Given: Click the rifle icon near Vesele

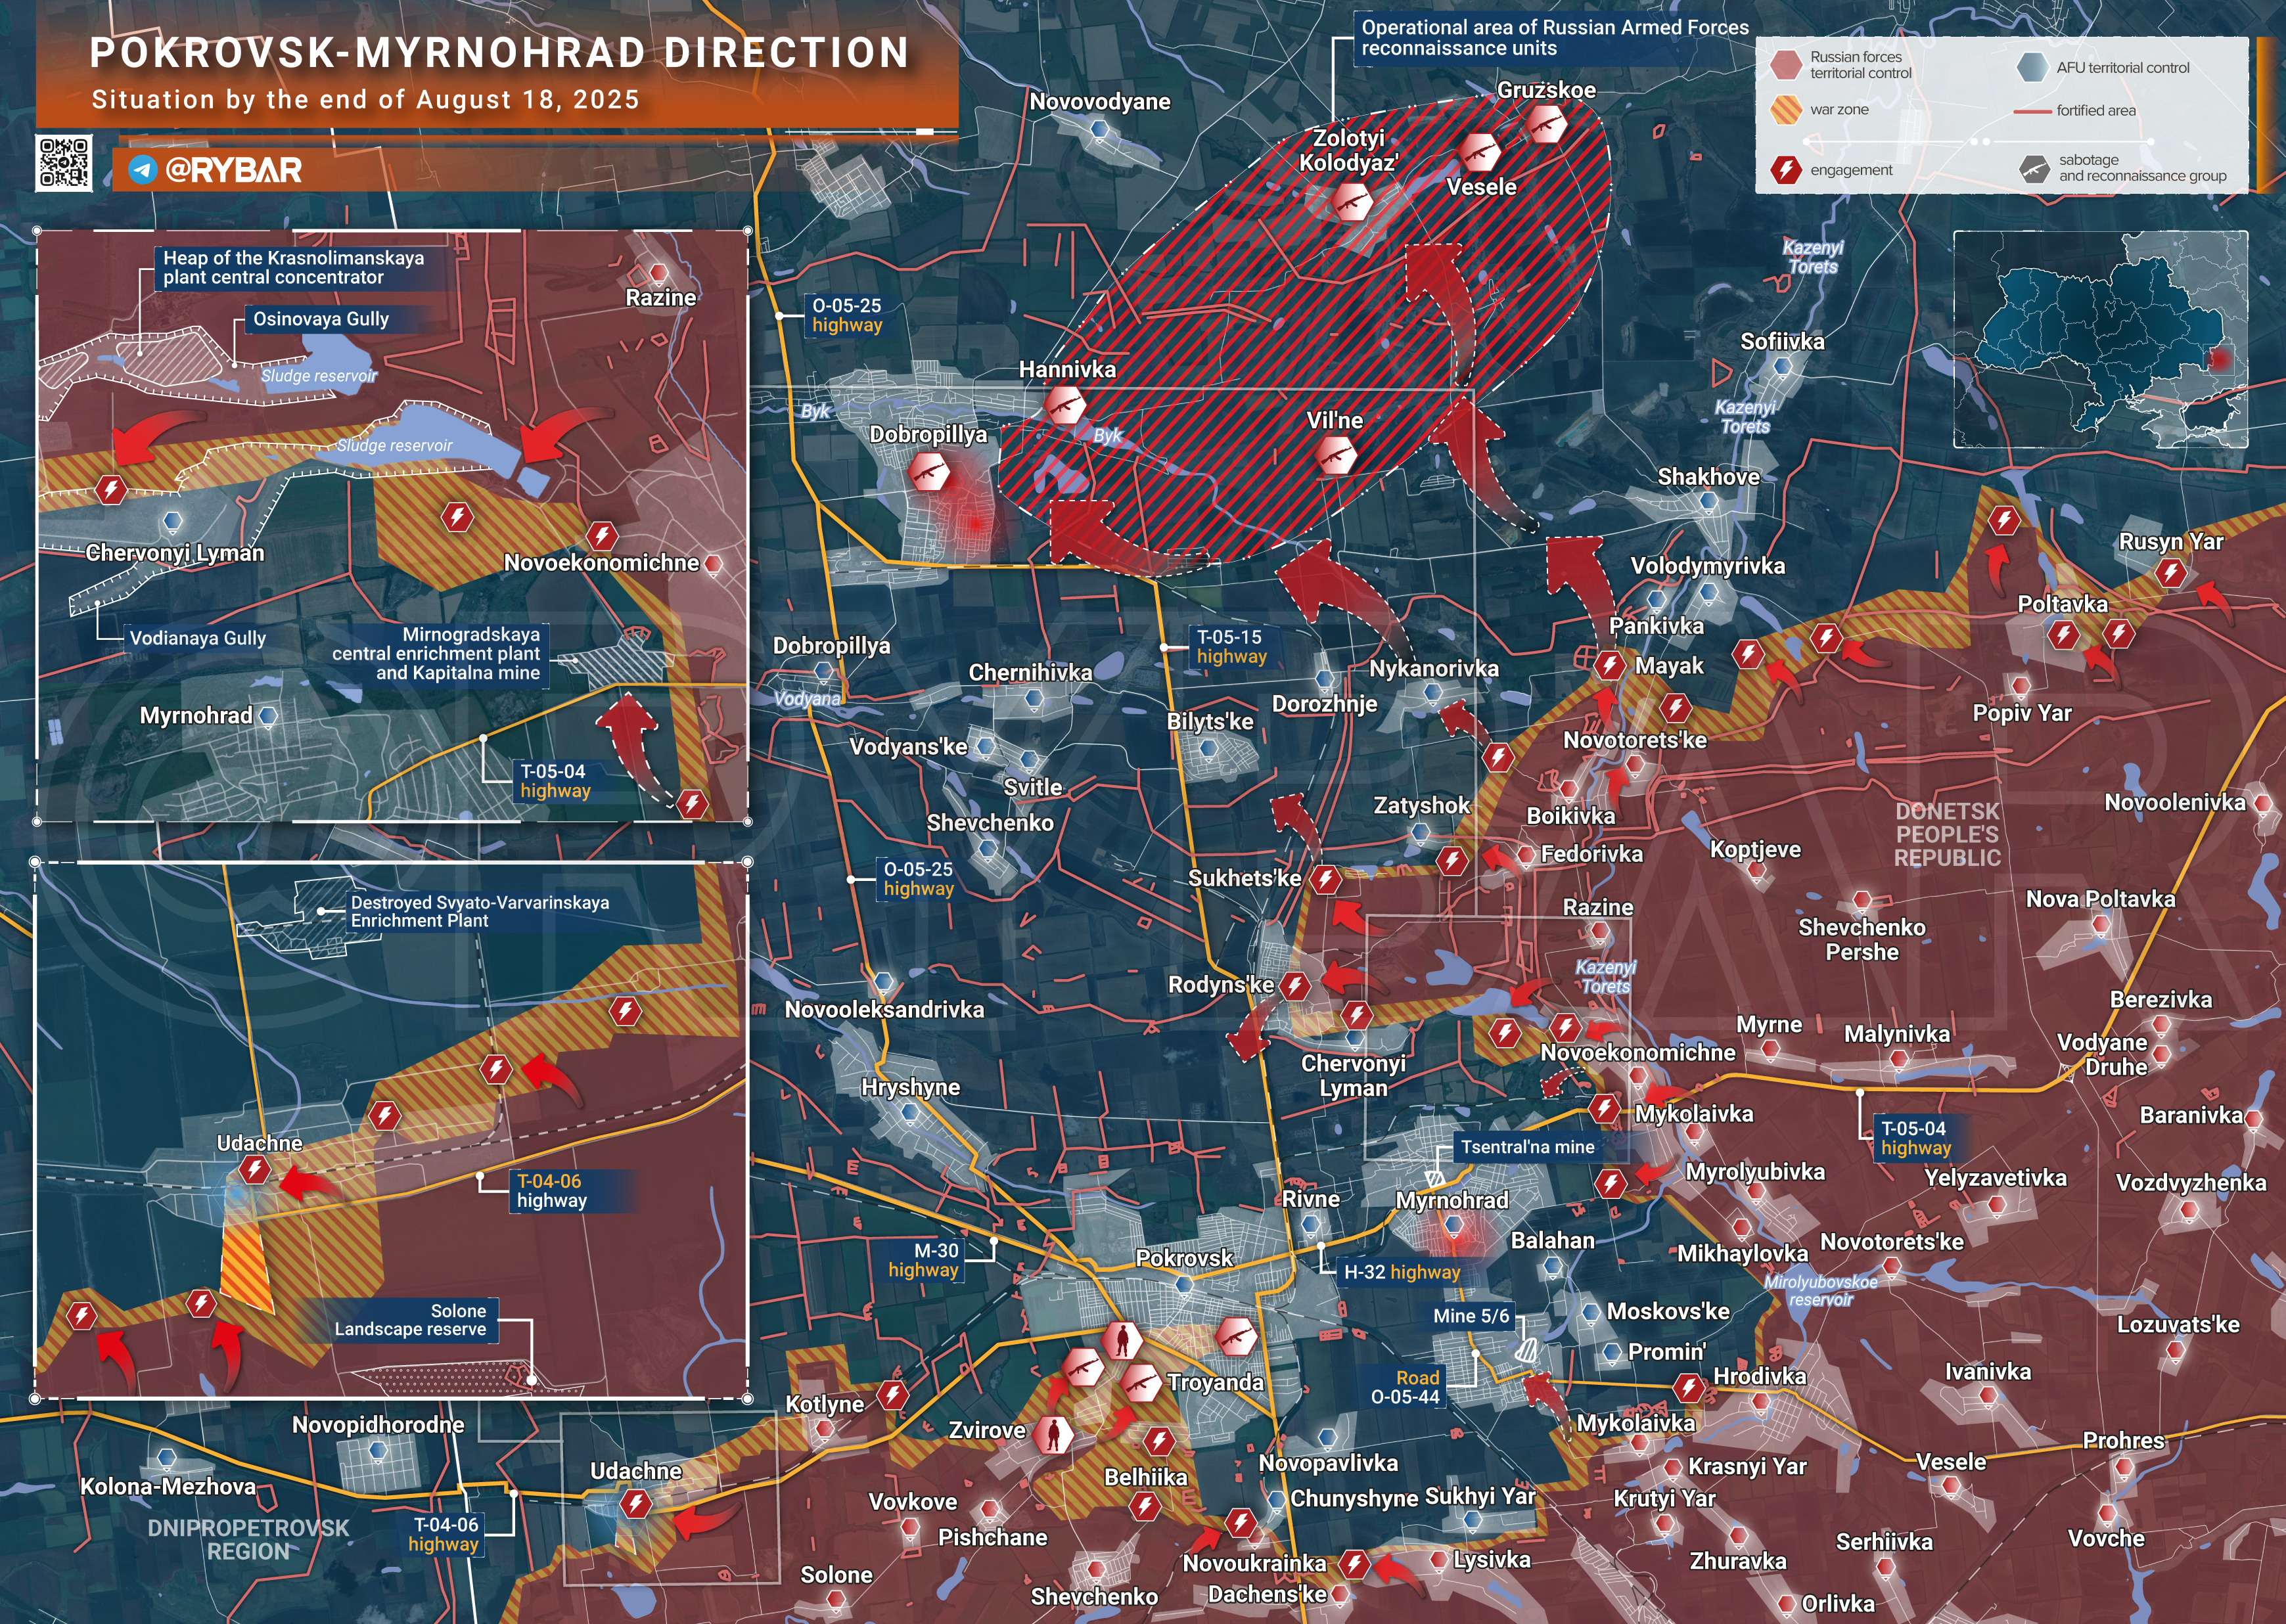Looking at the screenshot, I should pos(1478,153).
